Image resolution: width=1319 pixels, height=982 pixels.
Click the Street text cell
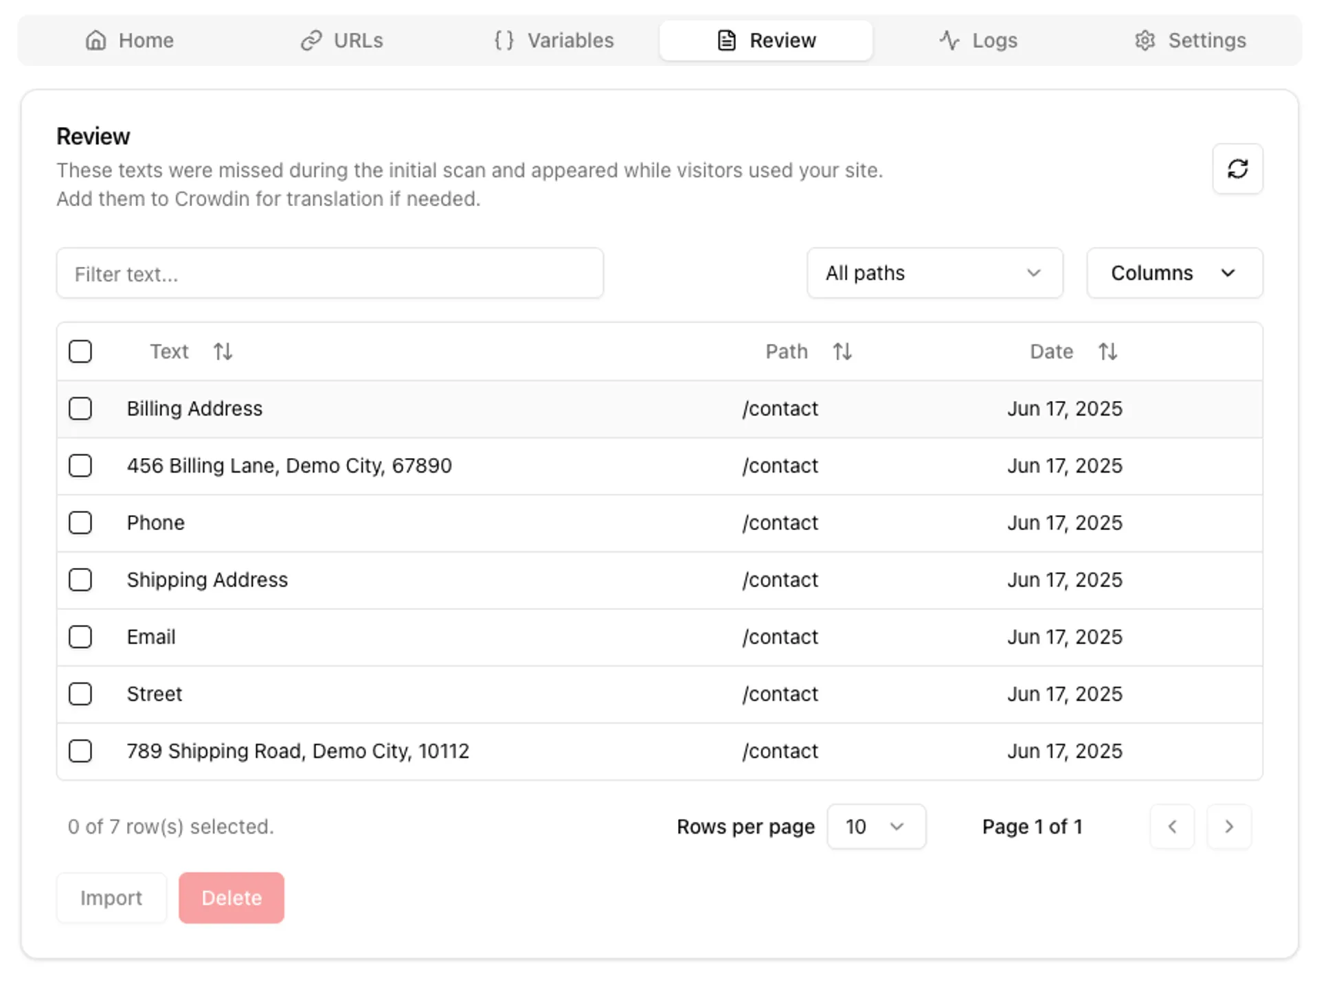(155, 694)
